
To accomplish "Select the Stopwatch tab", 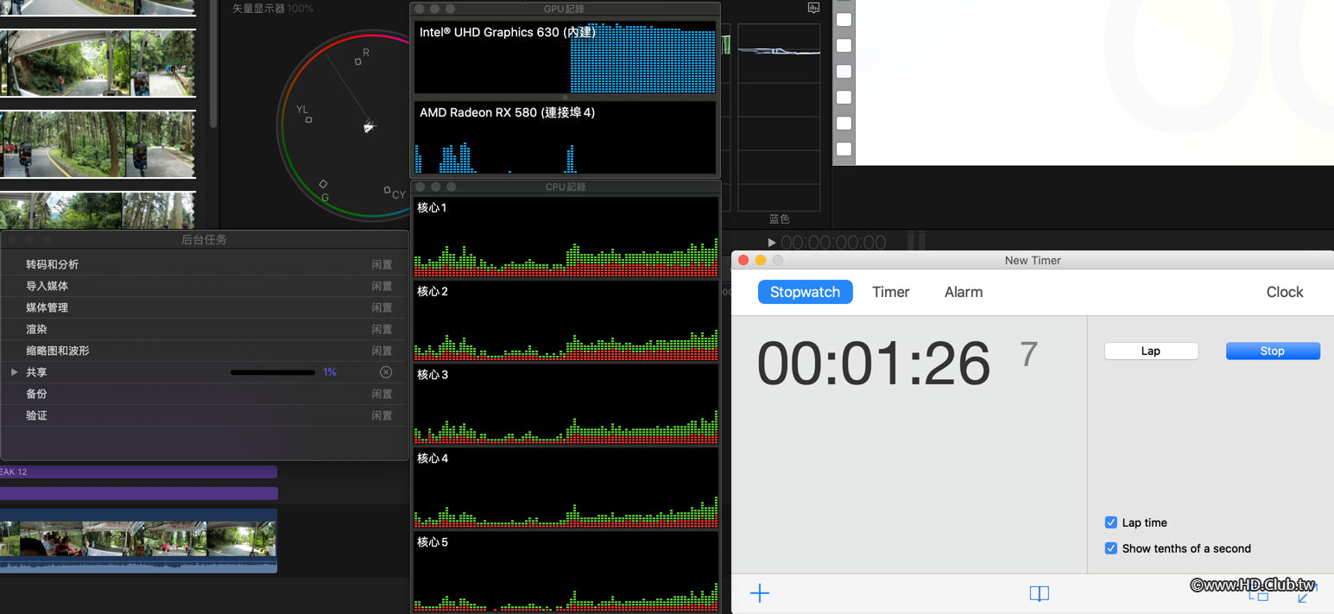I will [806, 292].
